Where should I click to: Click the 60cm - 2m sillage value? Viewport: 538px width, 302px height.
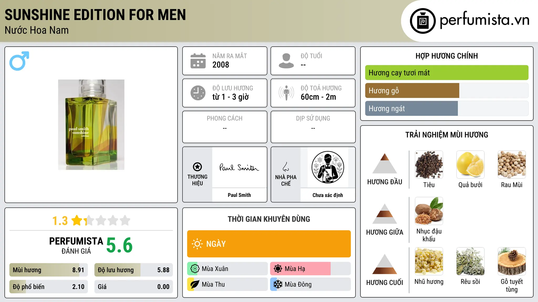pyautogui.click(x=318, y=97)
